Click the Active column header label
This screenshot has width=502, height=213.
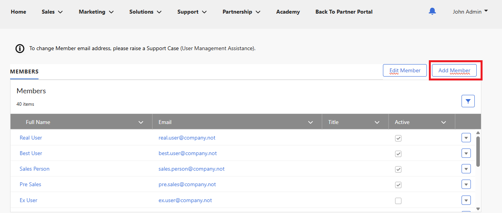[402, 122]
